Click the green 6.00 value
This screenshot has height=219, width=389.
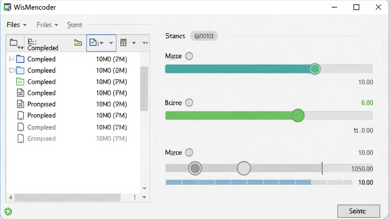click(x=367, y=103)
